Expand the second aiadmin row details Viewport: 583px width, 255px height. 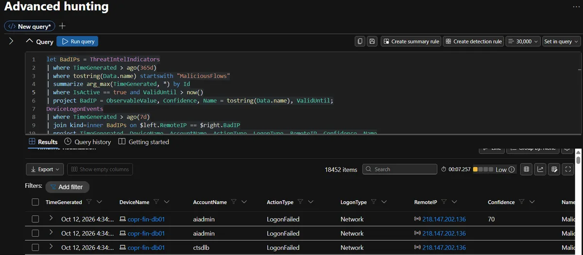[51, 233]
